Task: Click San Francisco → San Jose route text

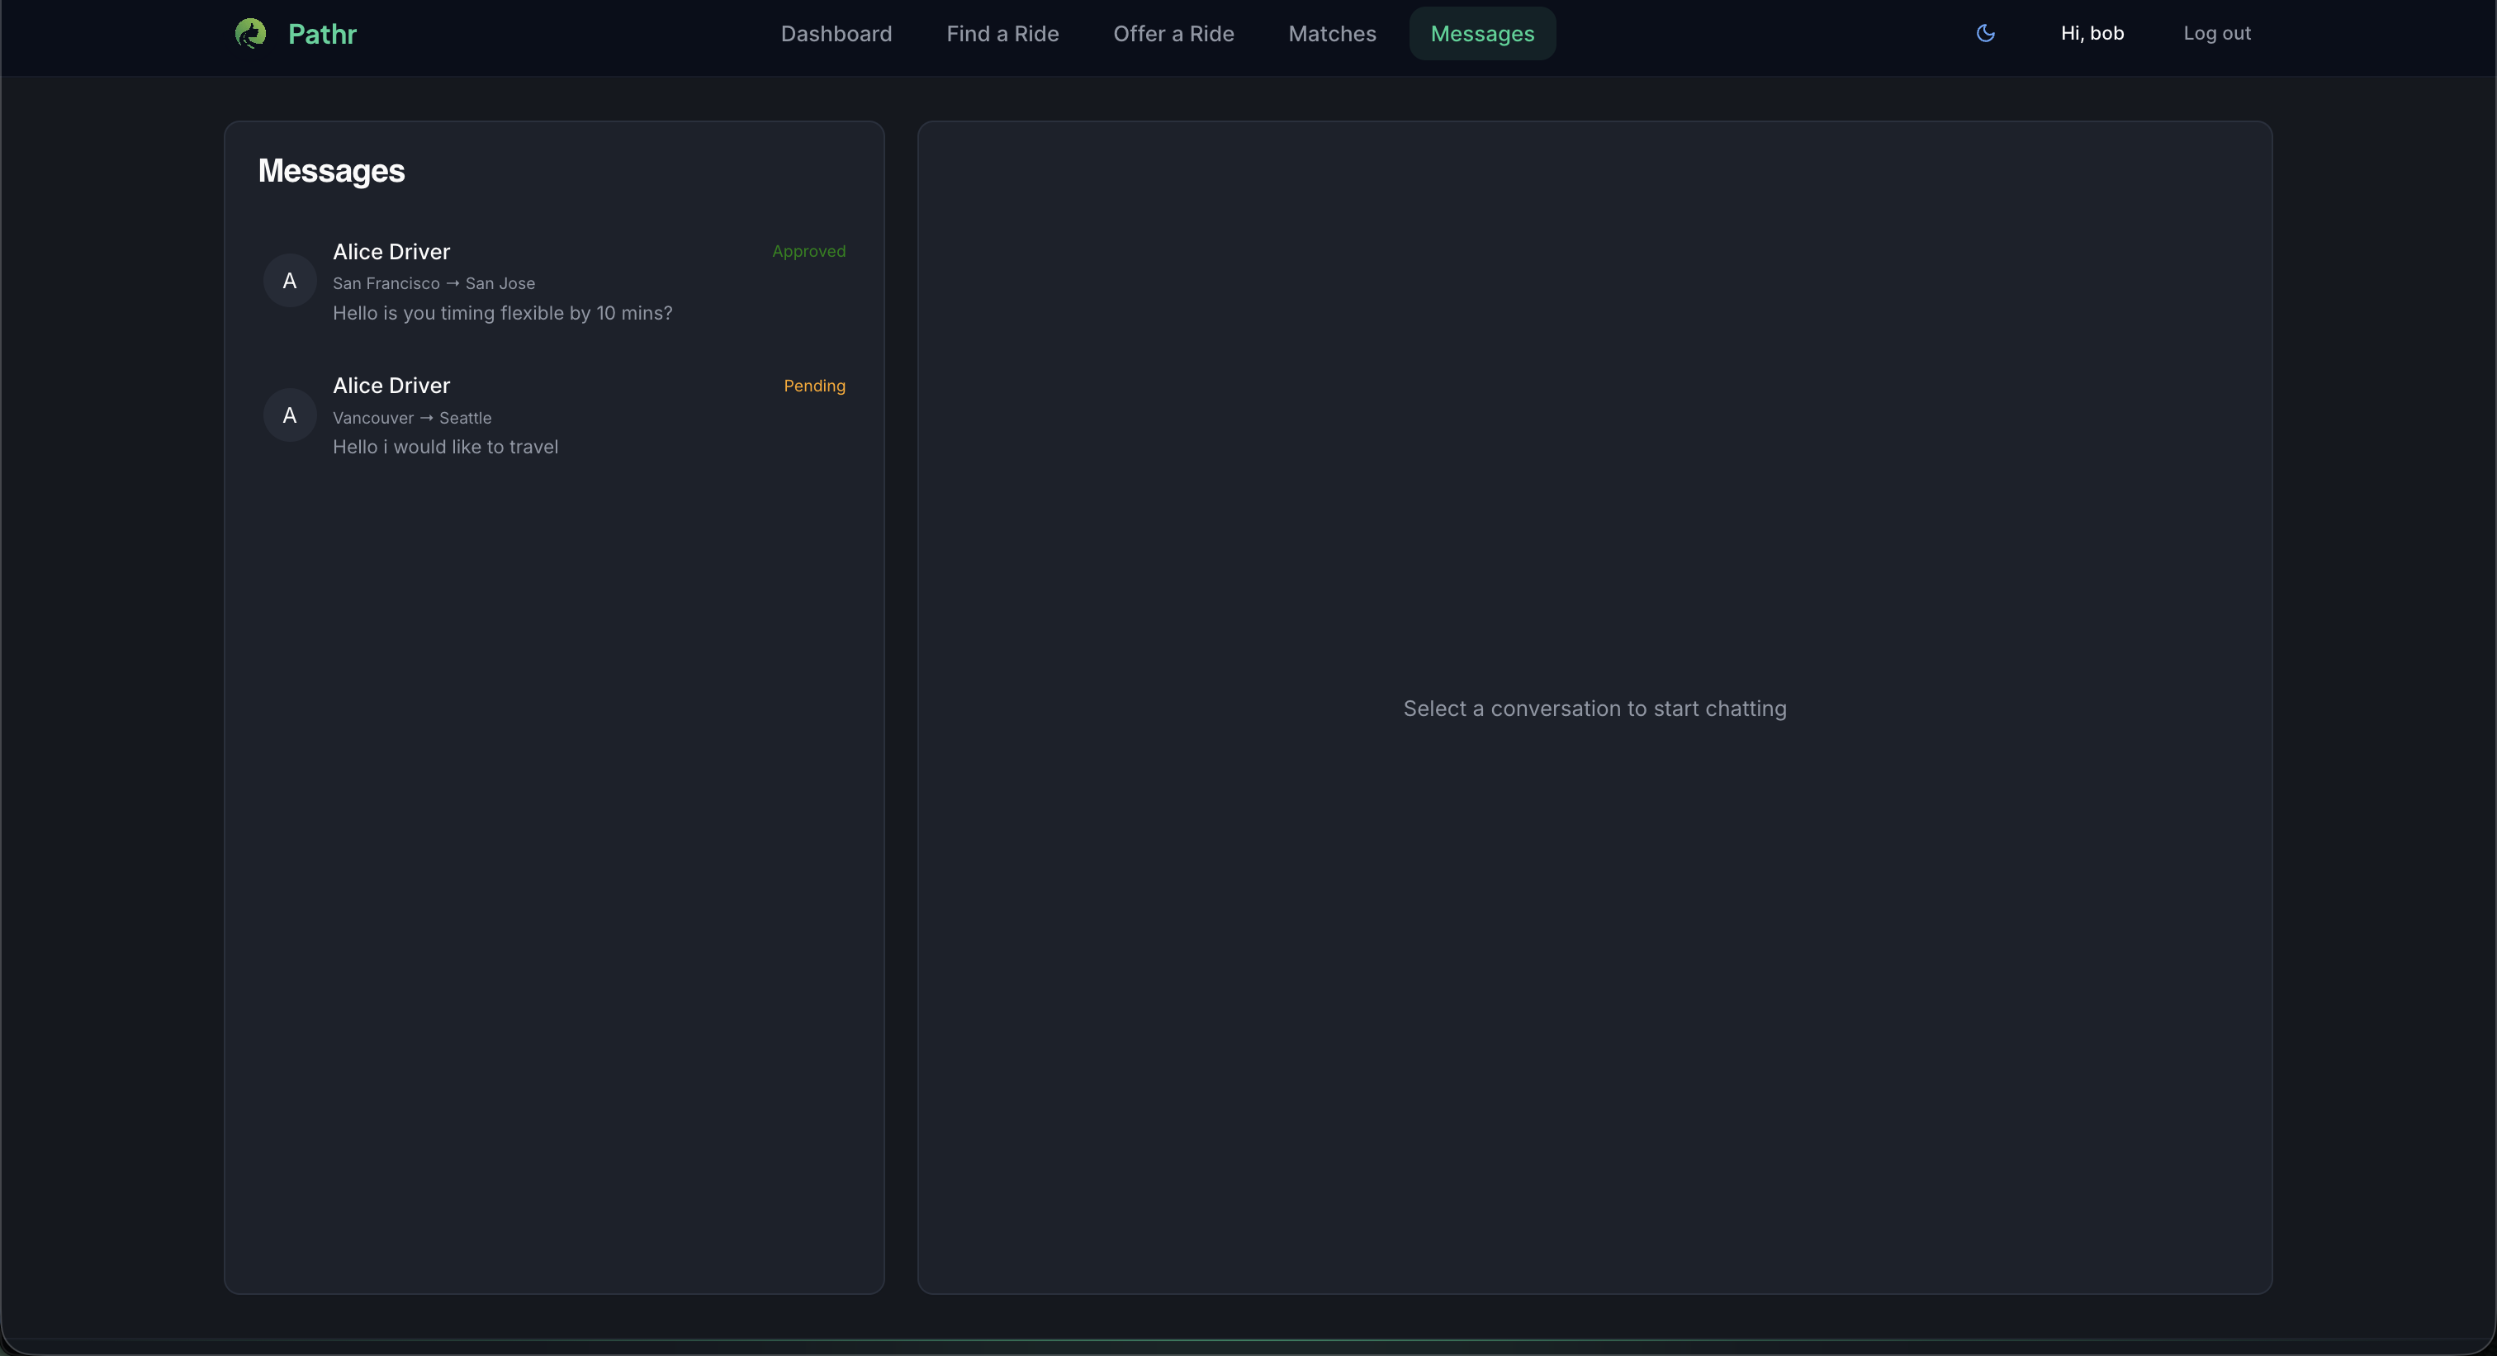Action: click(434, 283)
